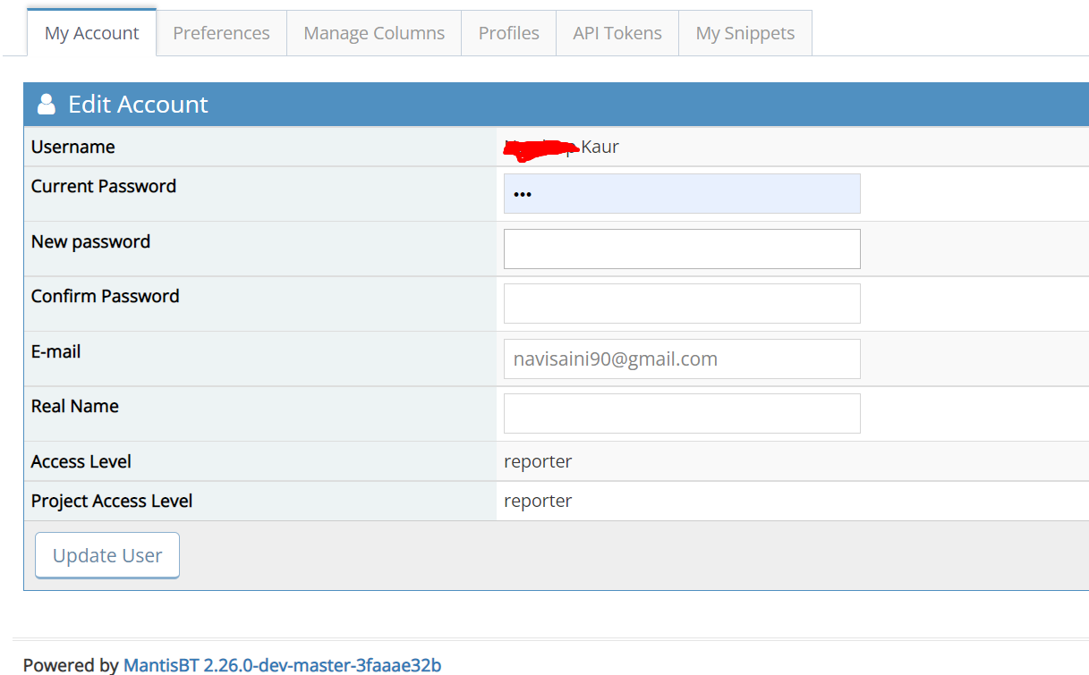
Task: Open the MantisBT version link in footer
Action: (282, 665)
